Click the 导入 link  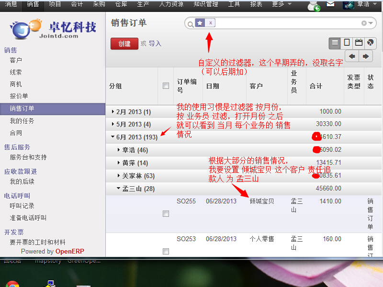[155, 43]
